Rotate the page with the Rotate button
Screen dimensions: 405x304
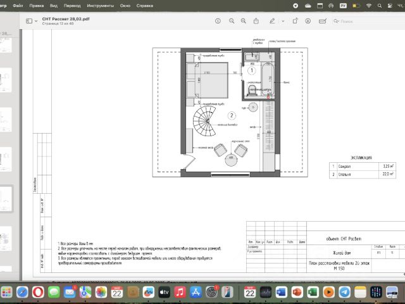pos(295,21)
